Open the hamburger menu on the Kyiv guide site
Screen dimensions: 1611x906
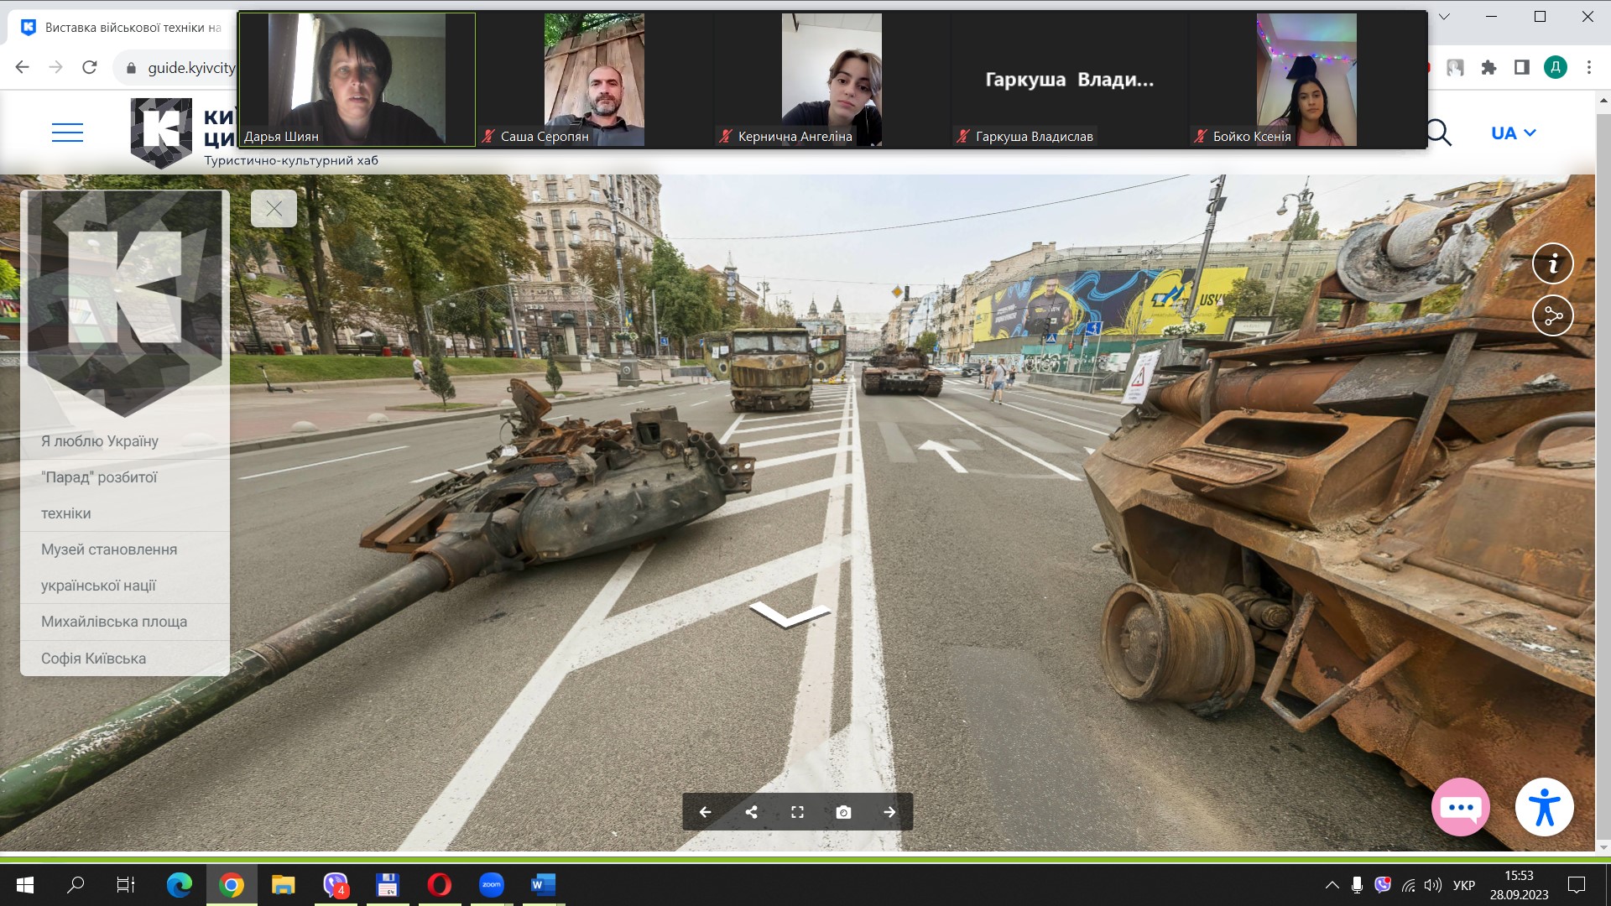coord(67,133)
